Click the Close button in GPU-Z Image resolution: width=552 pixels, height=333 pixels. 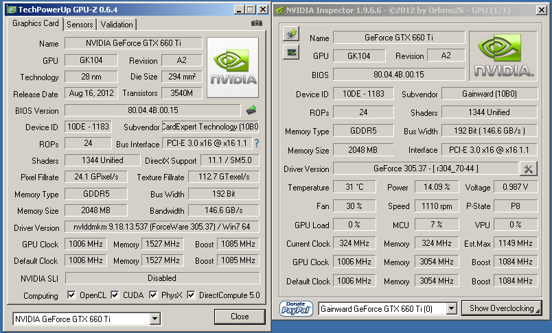[240, 317]
